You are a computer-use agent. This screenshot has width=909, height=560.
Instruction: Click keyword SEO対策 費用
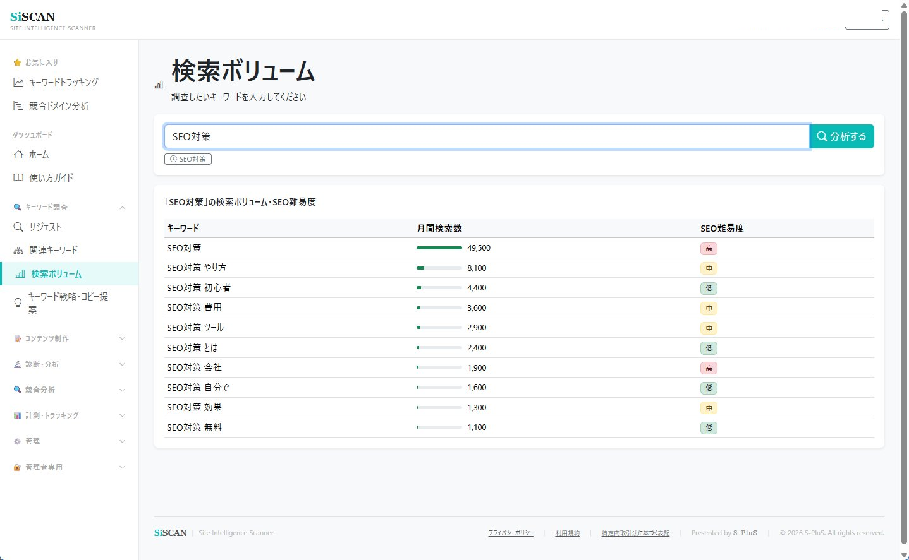pos(194,308)
